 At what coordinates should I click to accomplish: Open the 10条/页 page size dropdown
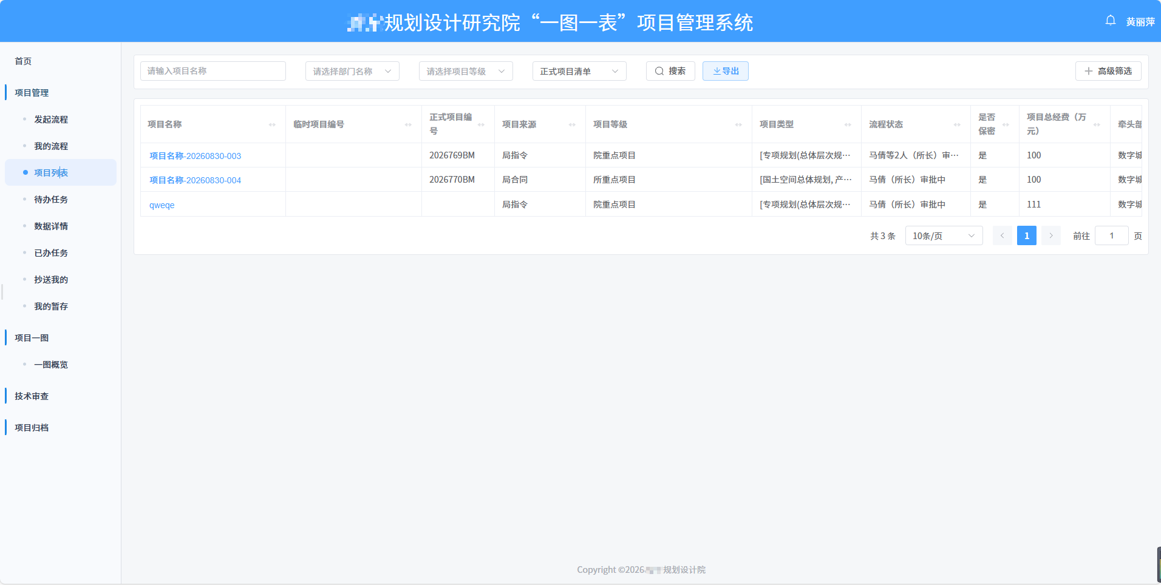pyautogui.click(x=944, y=235)
